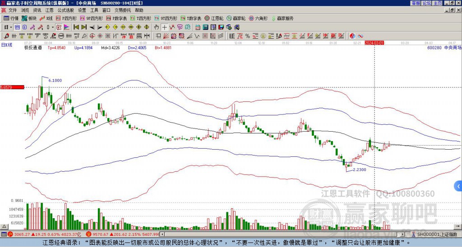Open the 赢家轮 tool

(236, 18)
